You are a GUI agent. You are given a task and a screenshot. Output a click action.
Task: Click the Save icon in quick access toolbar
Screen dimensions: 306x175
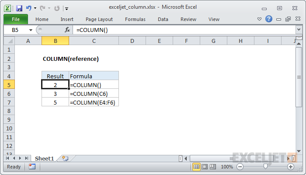click(19, 8)
